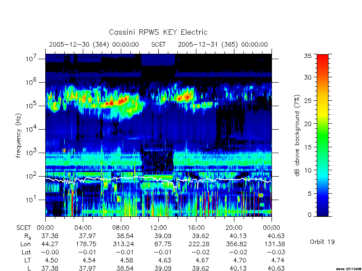The height and width of the screenshot is (271, 362).
Task: Click the 16:00 time tick label
Action: tap(196, 228)
